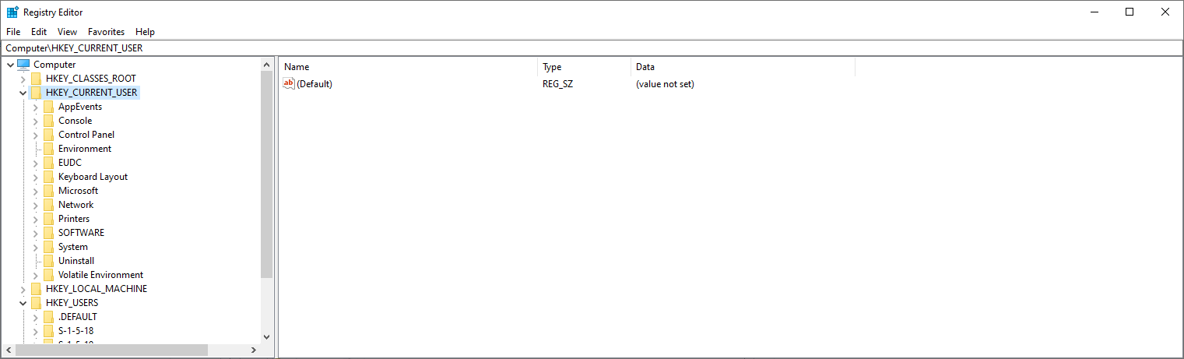
Task: Click the System folder icon
Action: click(48, 247)
